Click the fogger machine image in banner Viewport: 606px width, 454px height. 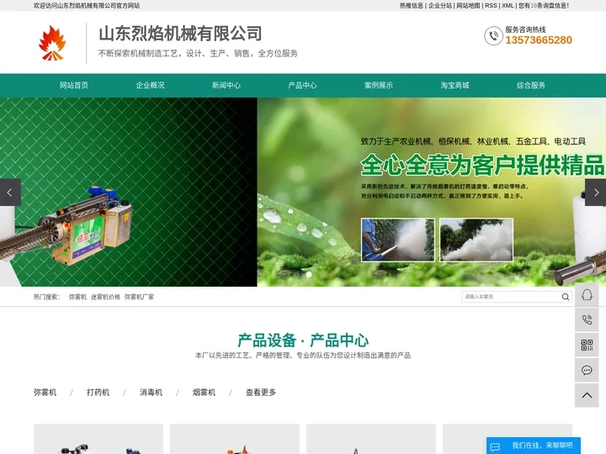66,226
